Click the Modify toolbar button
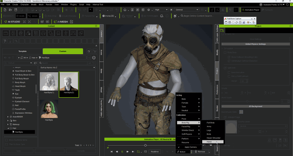The height and width of the screenshot is (156, 293). [21, 16]
